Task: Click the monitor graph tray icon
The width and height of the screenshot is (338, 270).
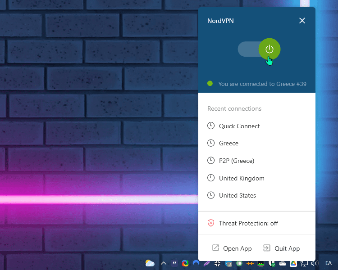Action: (261, 263)
